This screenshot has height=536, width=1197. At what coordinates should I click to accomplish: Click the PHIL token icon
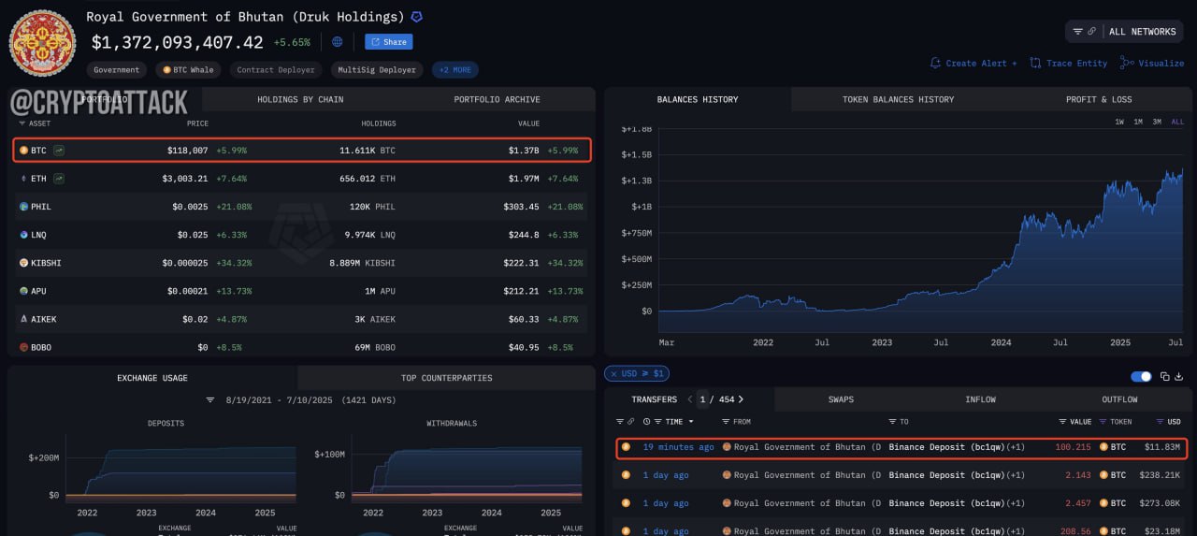(23, 207)
